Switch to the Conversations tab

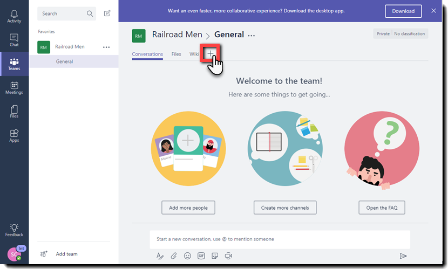pos(147,54)
